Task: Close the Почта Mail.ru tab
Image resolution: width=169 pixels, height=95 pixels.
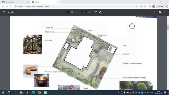Action: point(29,2)
